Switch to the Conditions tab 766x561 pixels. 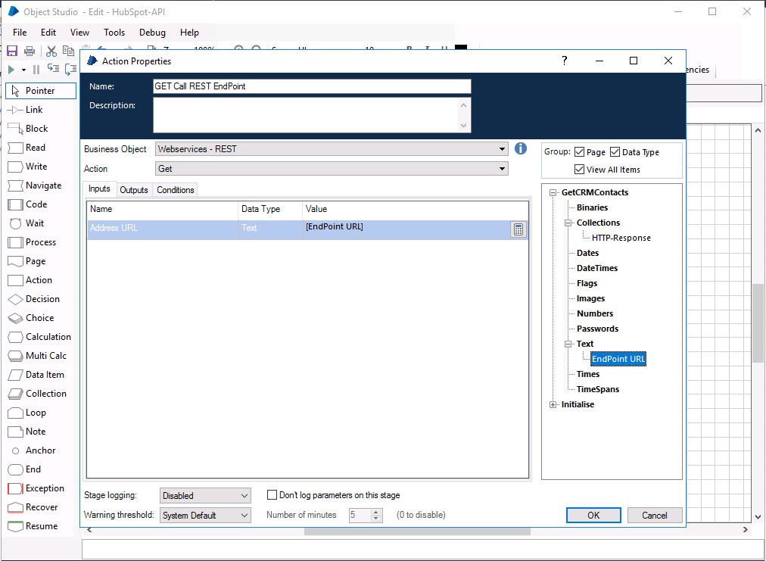click(176, 190)
